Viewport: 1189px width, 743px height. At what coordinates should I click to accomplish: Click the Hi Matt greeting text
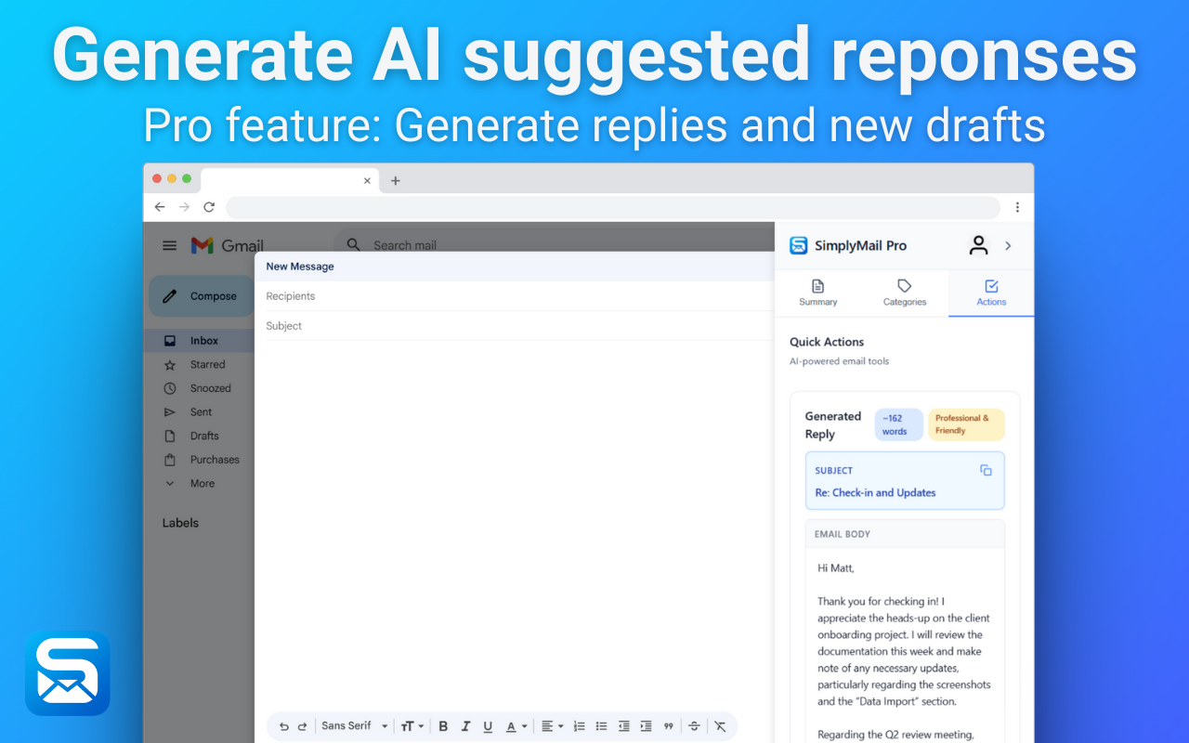[x=835, y=567]
